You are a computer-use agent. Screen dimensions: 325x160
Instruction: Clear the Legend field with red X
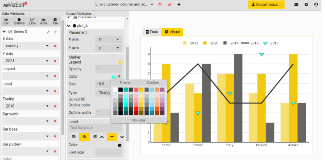click(x=55, y=76)
